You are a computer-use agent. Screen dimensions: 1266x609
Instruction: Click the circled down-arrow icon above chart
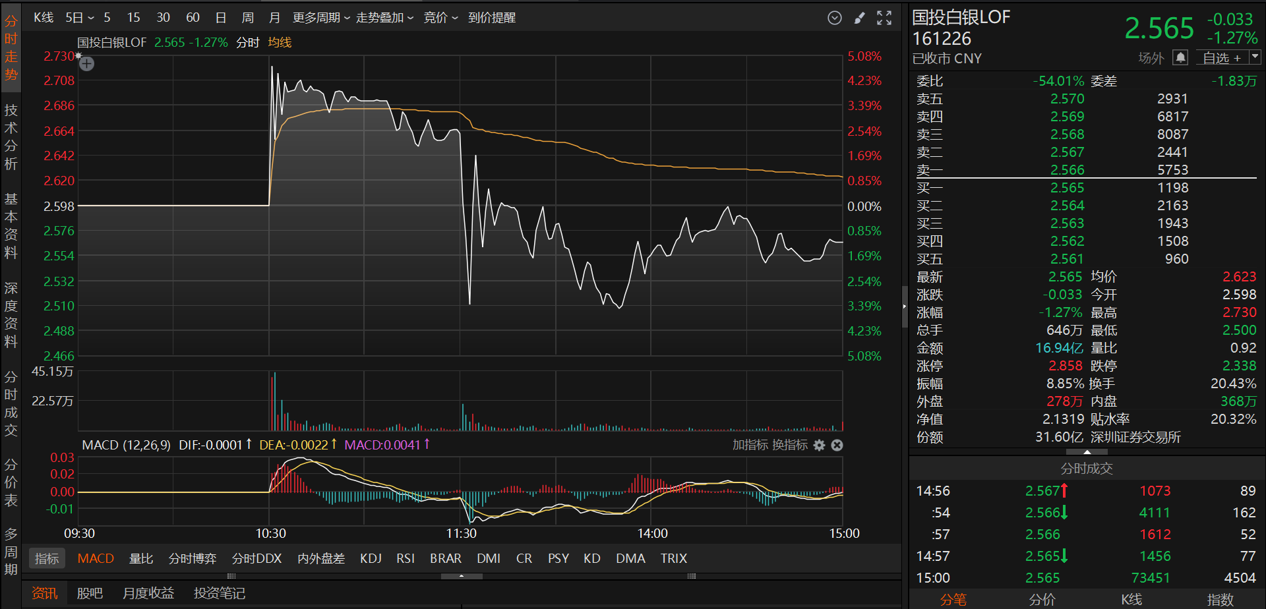pos(835,18)
